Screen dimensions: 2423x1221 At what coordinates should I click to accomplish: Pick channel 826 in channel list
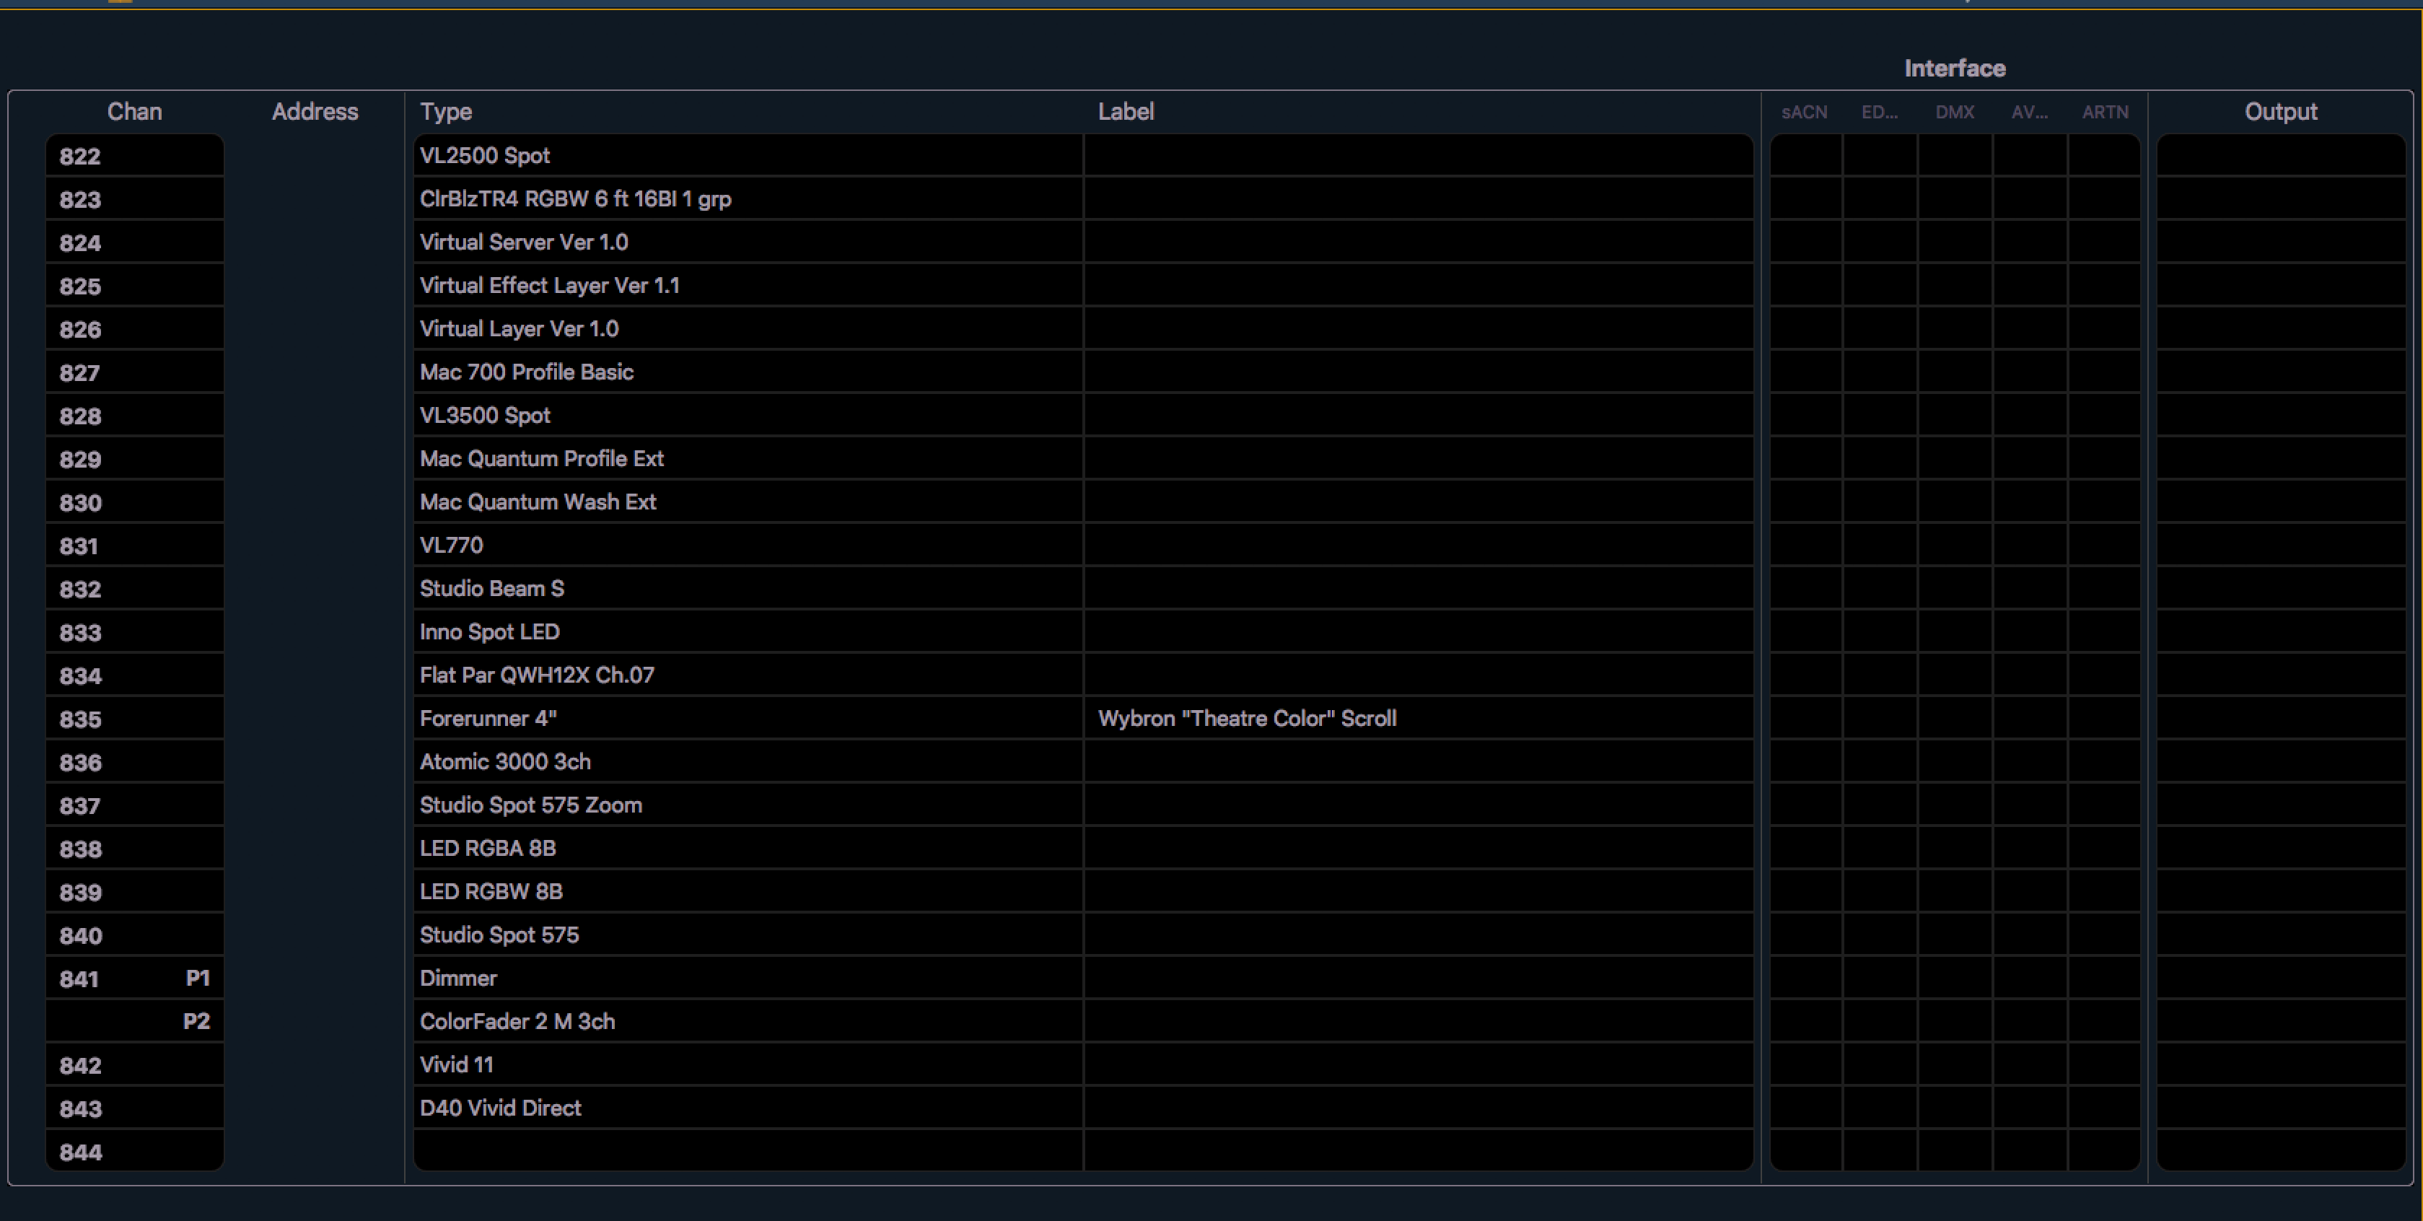click(x=134, y=329)
